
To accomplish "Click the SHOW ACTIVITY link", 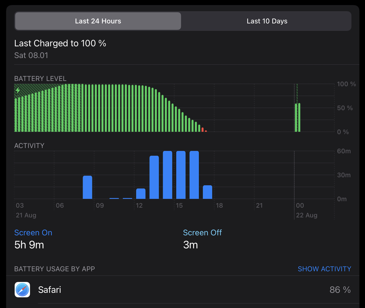I will [324, 269].
